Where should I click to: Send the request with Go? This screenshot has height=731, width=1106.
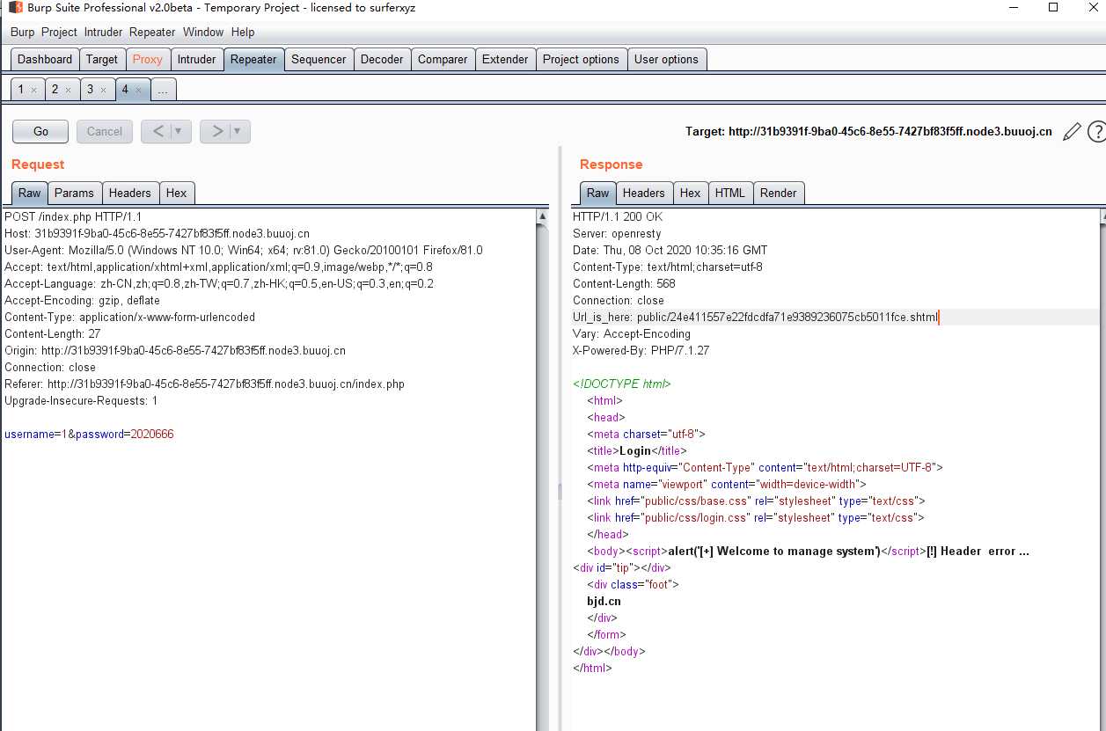pos(40,131)
